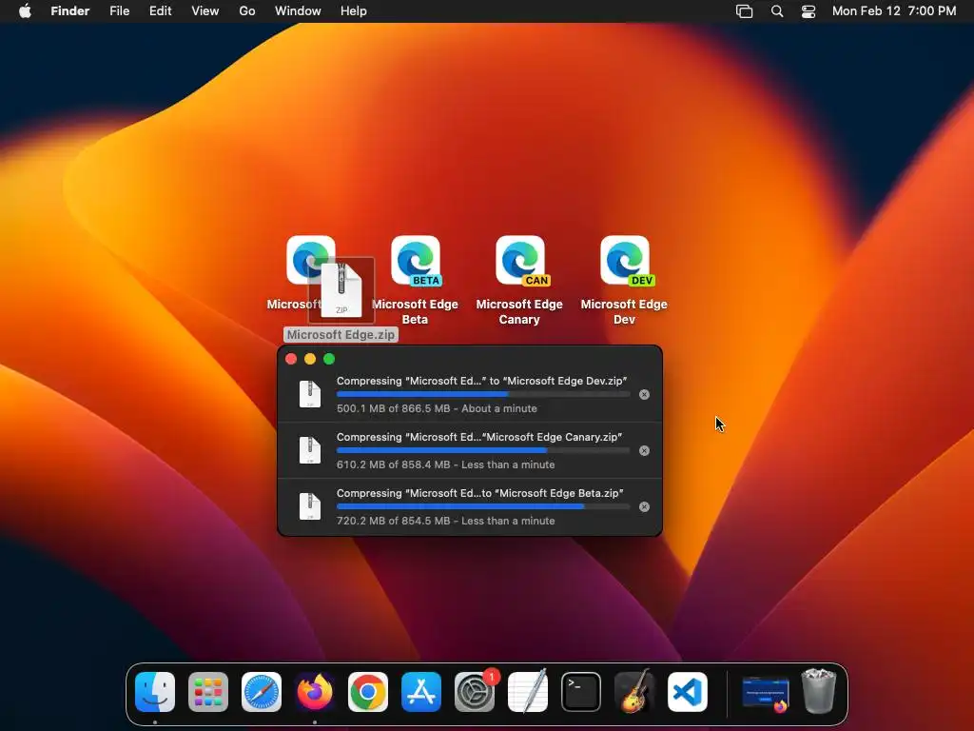
Task: Click the date and time clock
Action: 894,11
